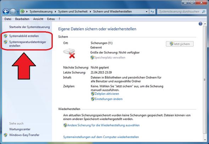Image resolution: width=209 pixels, height=144 pixels.
Task: Click the heading Eigene Dateien sichern oder wiederherstellen
Action: coord(97,29)
